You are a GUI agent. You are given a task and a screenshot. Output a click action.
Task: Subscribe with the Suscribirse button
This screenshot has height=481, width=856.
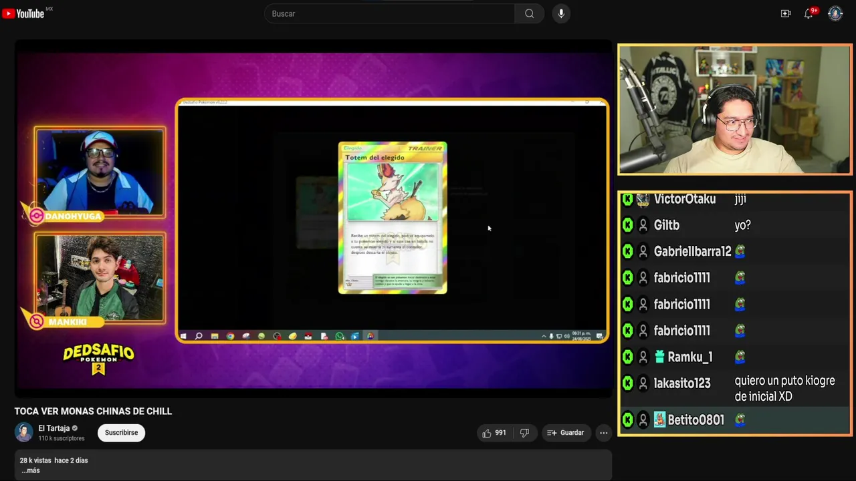(x=121, y=433)
